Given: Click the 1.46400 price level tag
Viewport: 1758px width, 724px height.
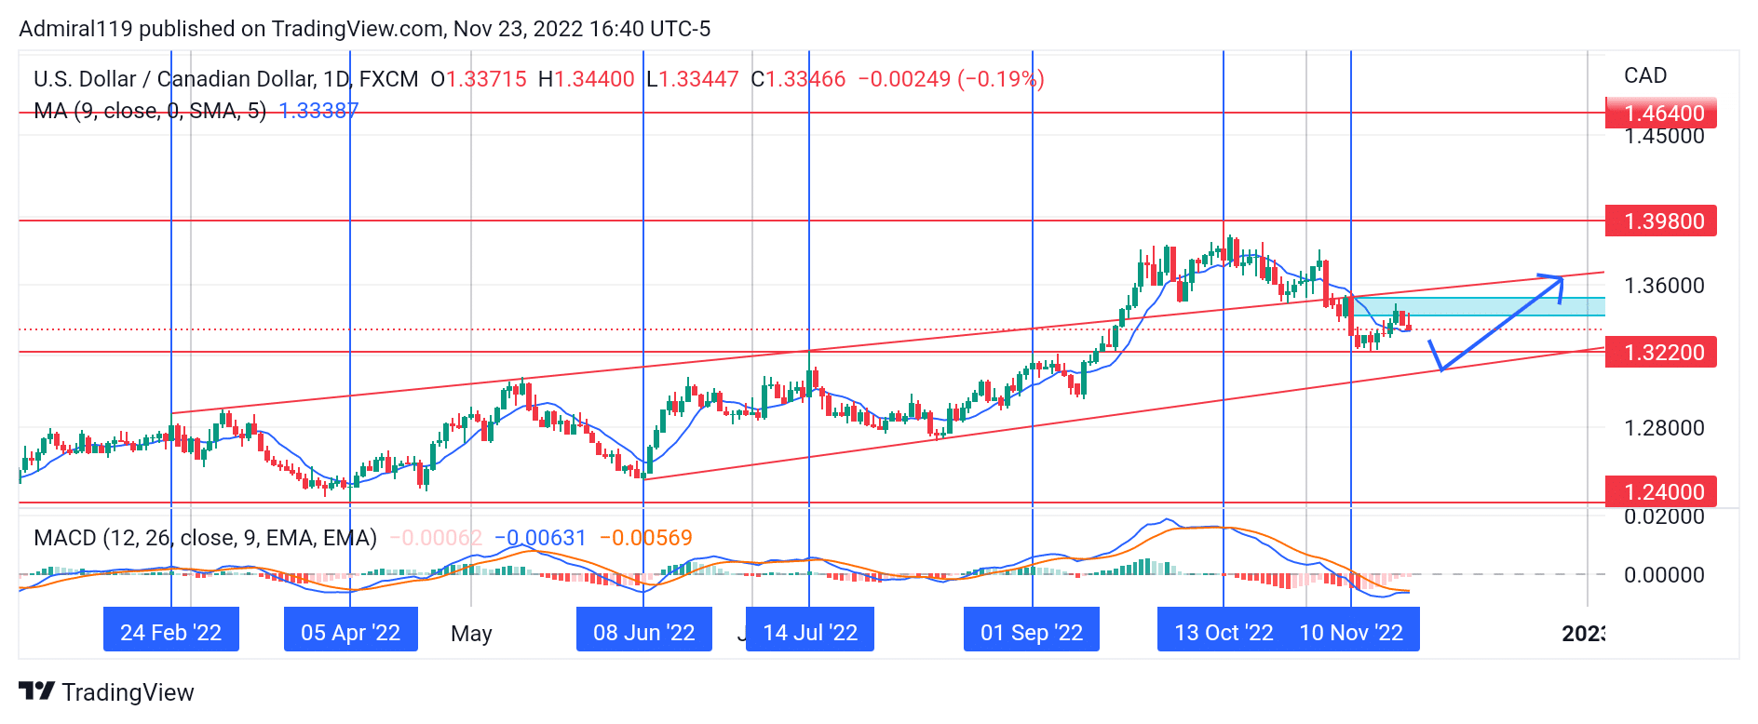Looking at the screenshot, I should coord(1661,114).
